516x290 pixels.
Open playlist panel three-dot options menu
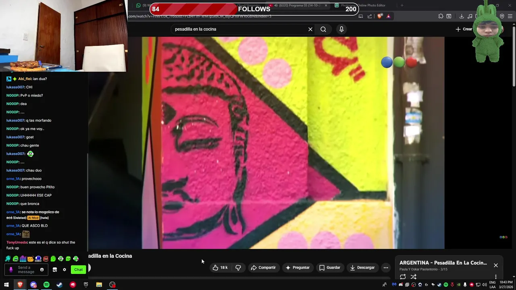click(496, 277)
